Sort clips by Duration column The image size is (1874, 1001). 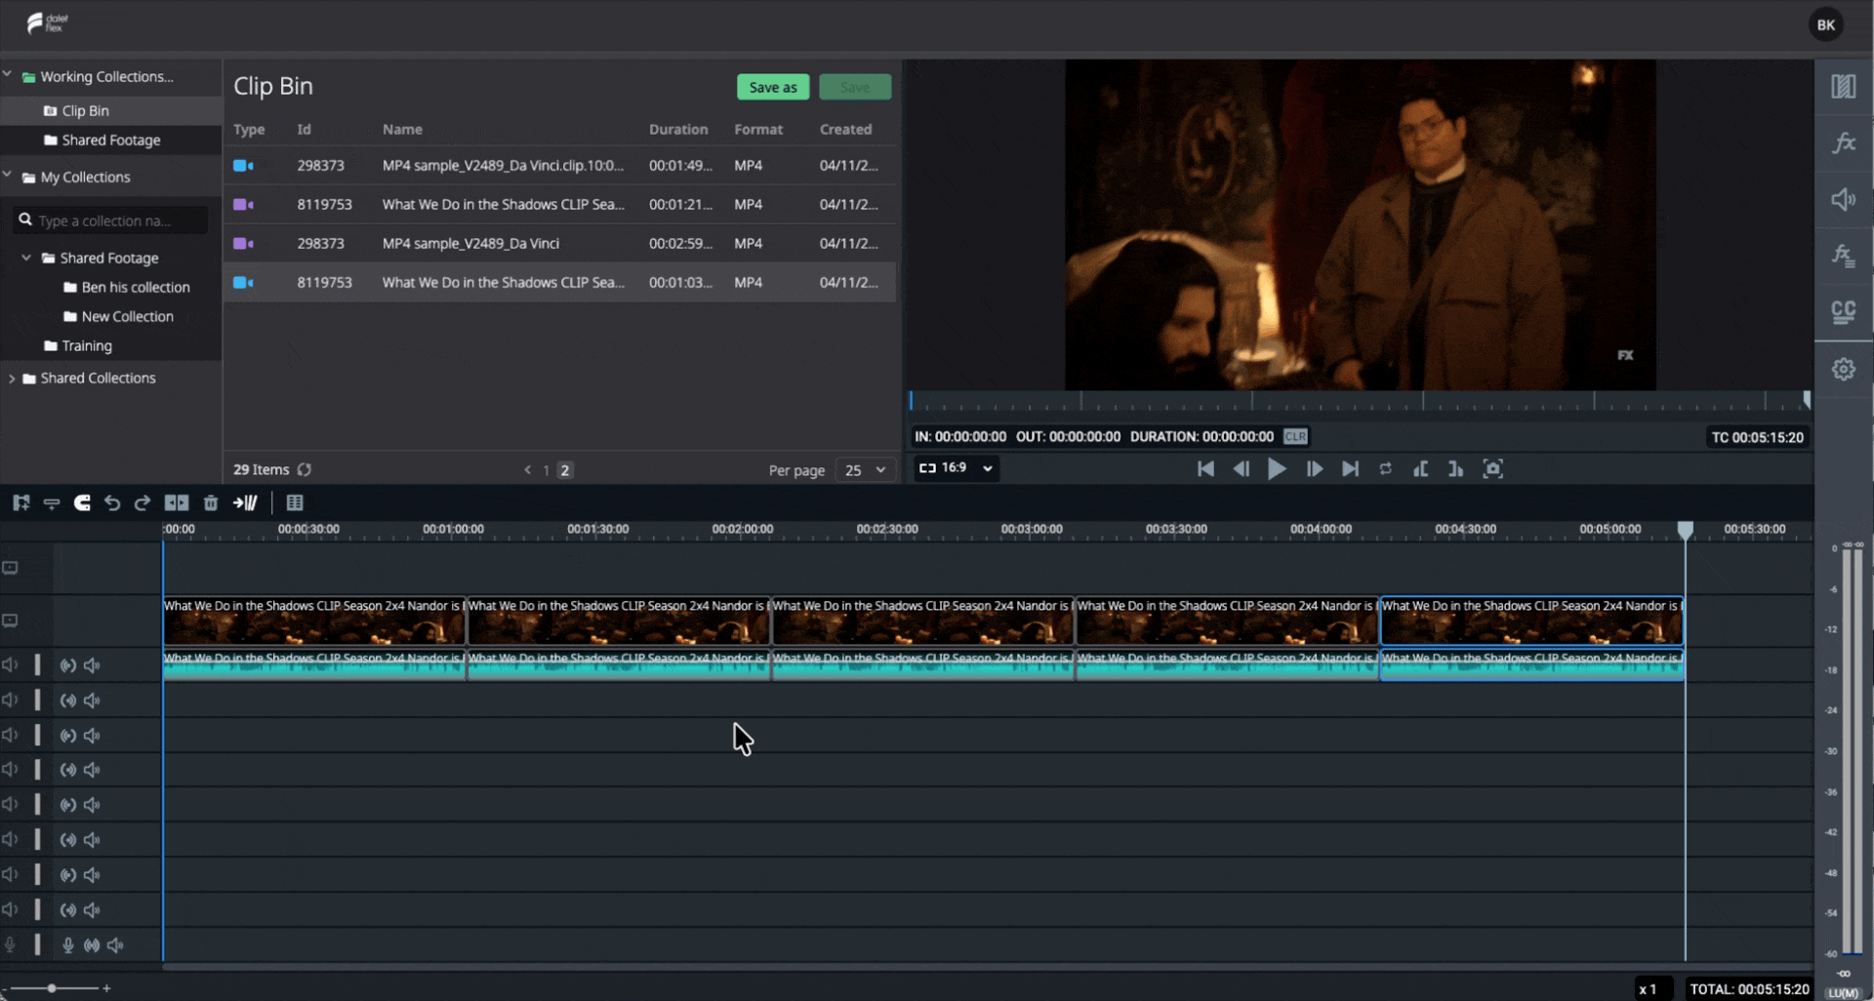click(678, 130)
